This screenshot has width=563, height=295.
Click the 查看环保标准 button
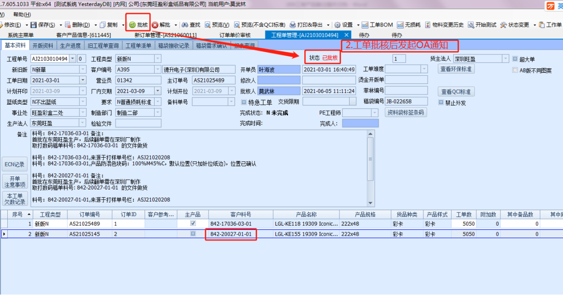456,68
